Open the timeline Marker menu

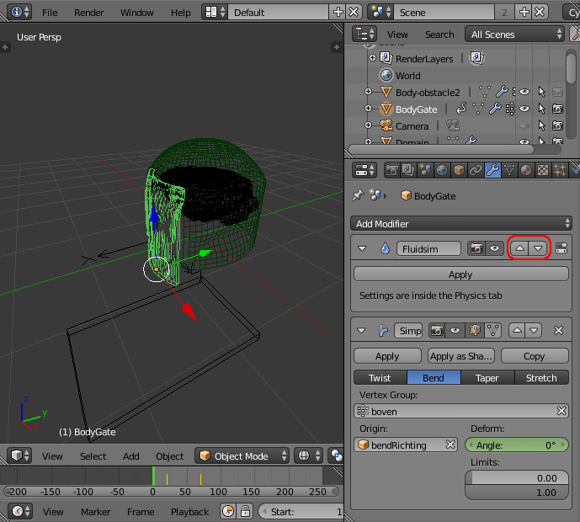tap(95, 512)
